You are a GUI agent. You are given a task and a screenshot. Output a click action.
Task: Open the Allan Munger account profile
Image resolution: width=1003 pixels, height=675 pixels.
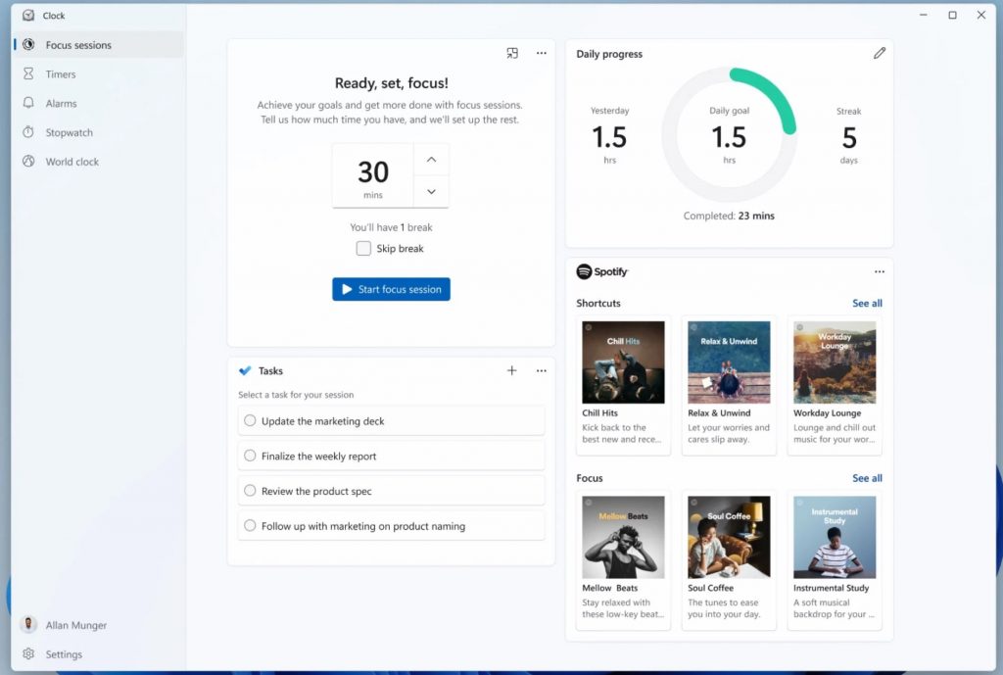coord(65,625)
